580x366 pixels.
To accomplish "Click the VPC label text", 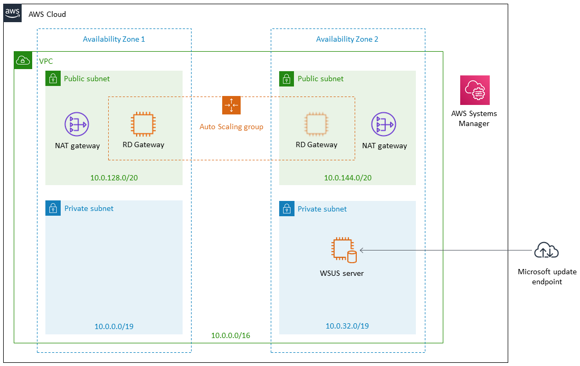I will [x=46, y=61].
